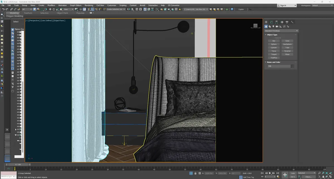334x179 pixels.
Task: Collapse the Object Type rollout
Action: click(272, 35)
